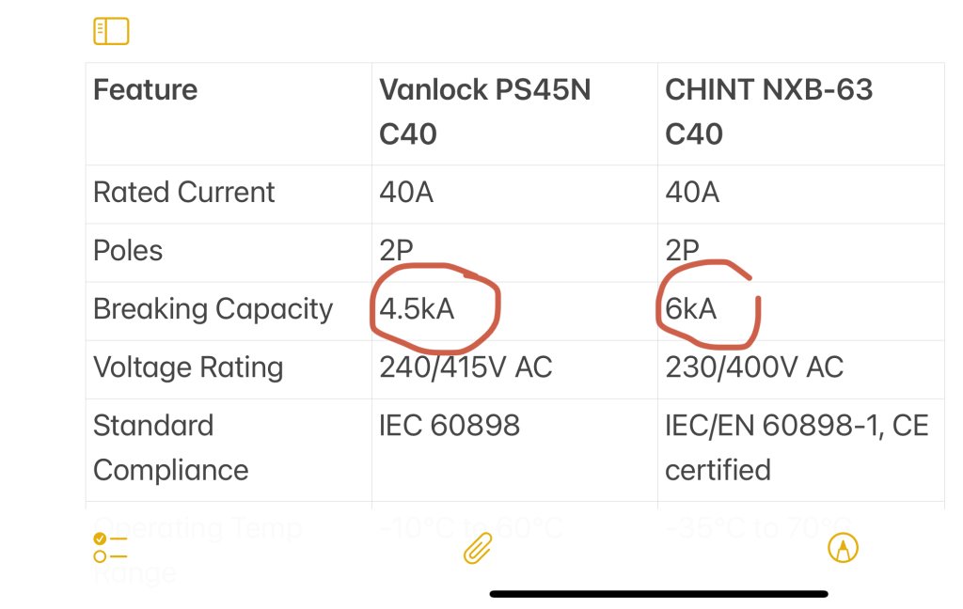Select the '240/415V AC' cell
Image resolution: width=963 pixels, height=609 pixels.
pyautogui.click(x=514, y=369)
